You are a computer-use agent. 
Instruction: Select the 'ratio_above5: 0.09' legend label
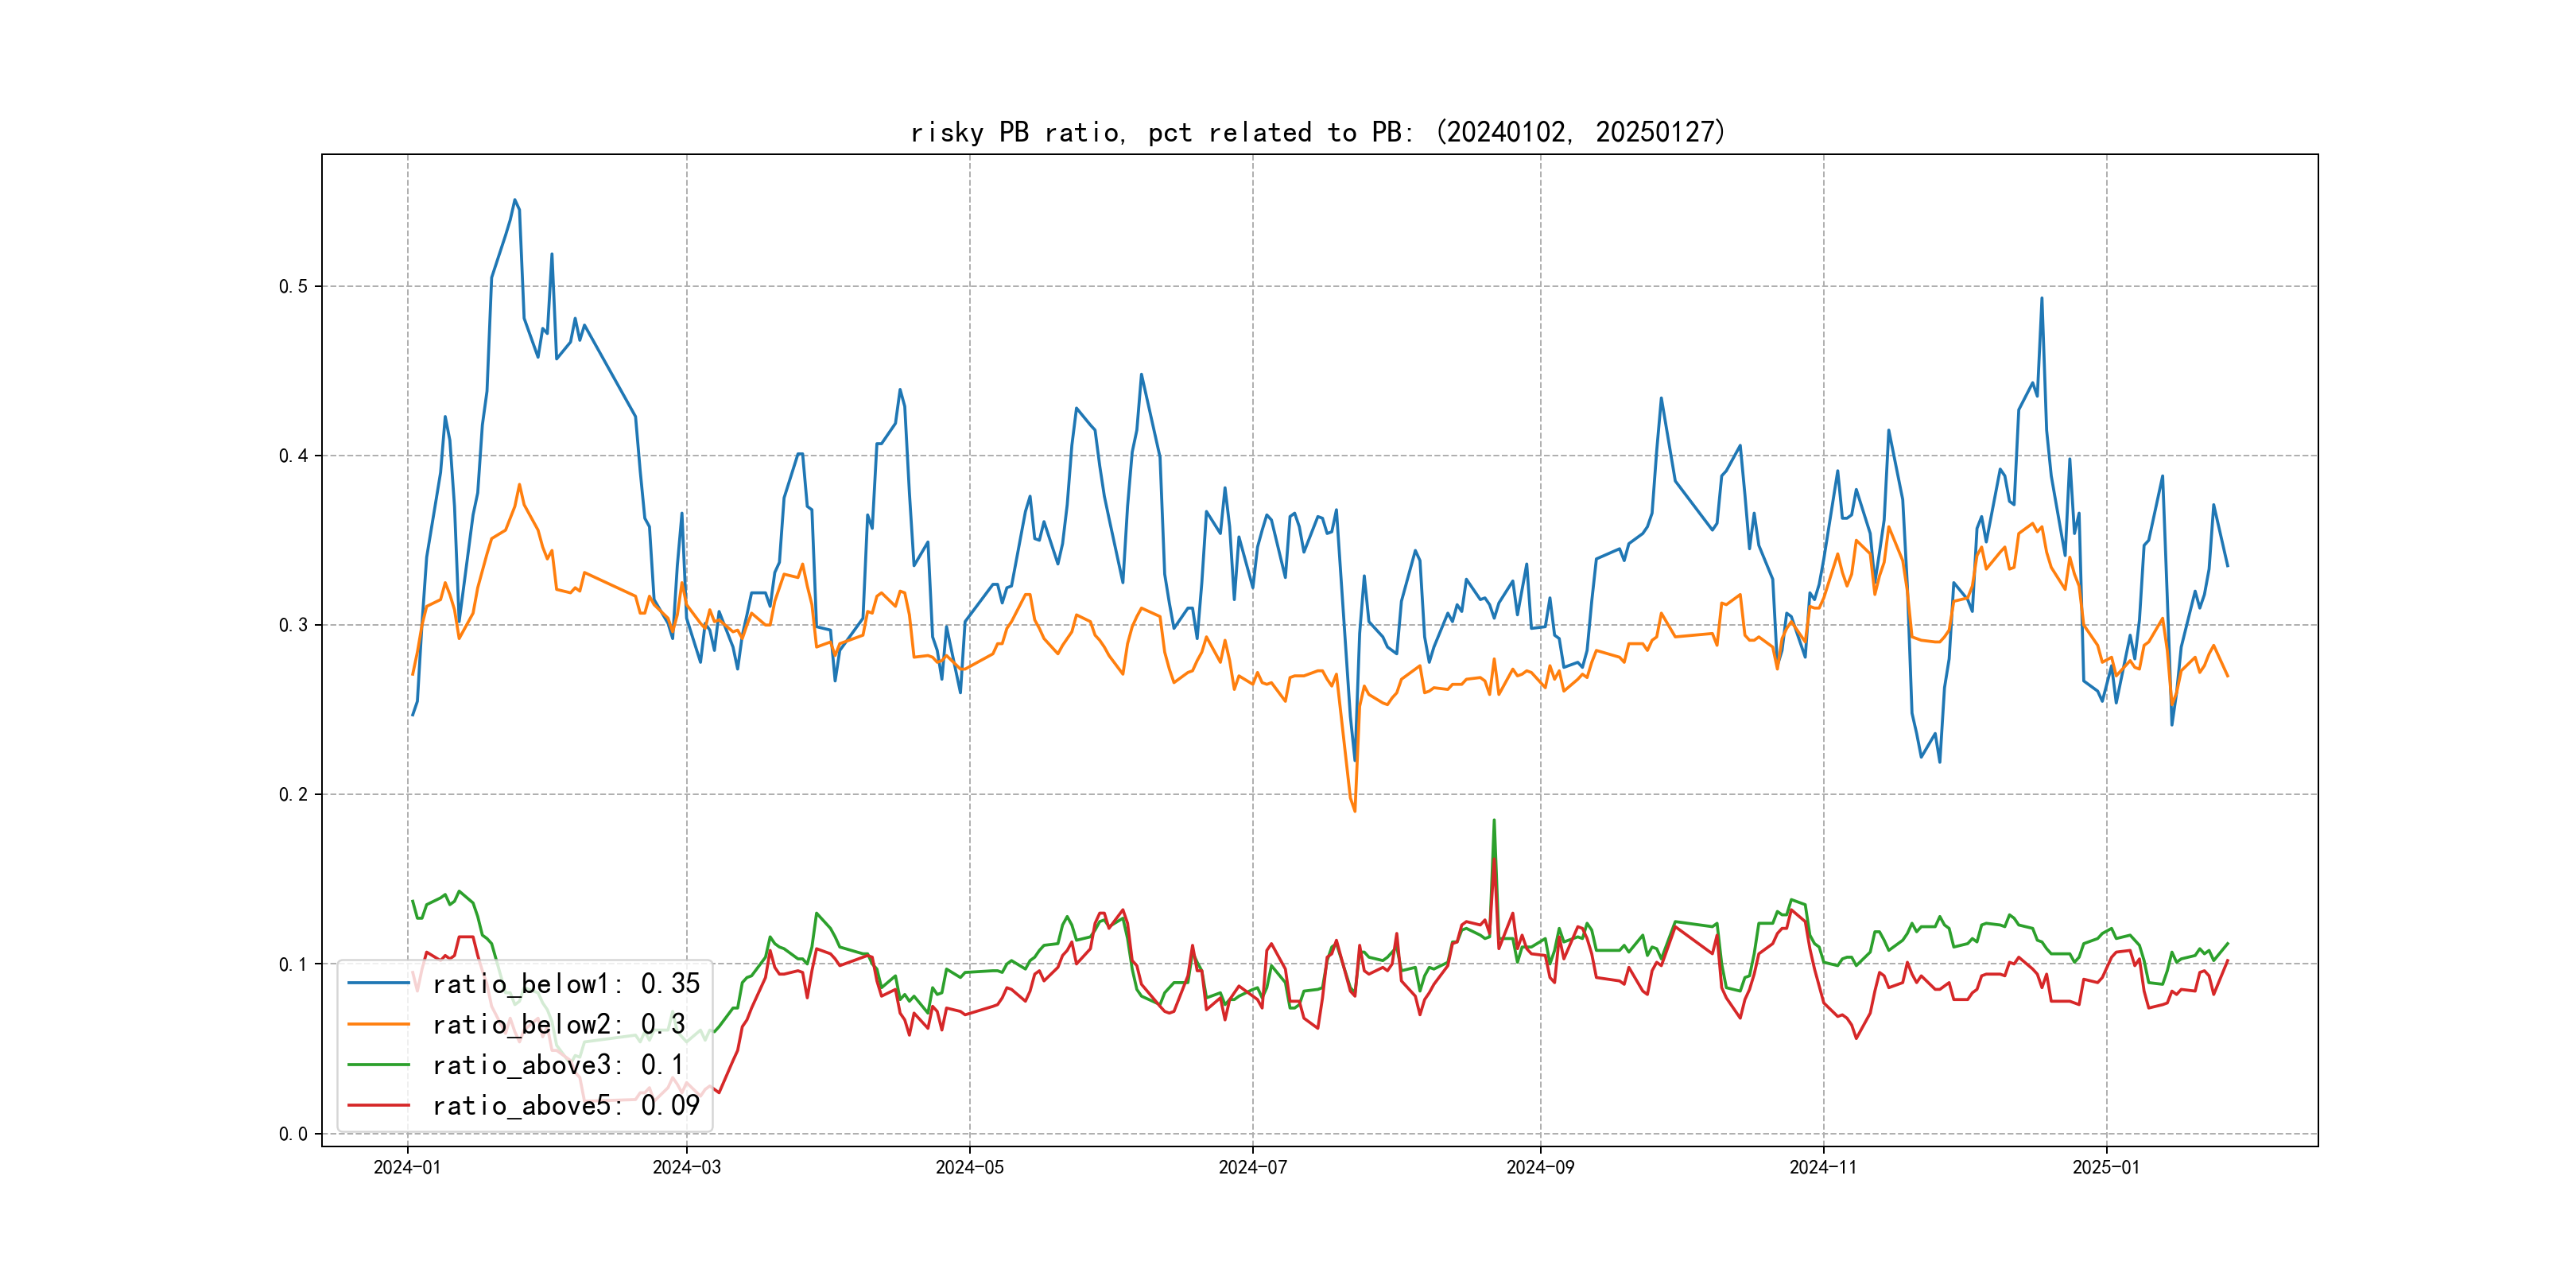(566, 1106)
